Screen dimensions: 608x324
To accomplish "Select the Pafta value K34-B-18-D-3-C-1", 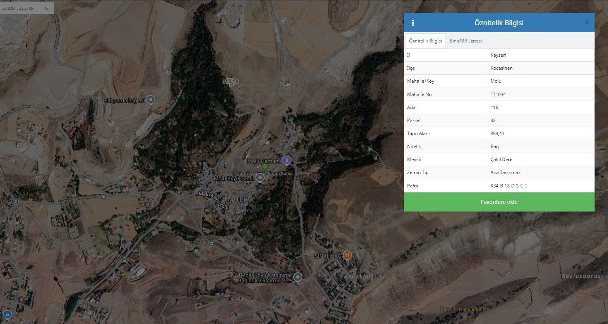I will click(508, 186).
